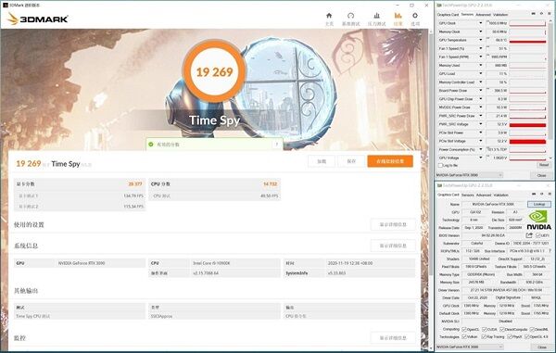Toggle the Log to file checkbox
This screenshot has width=556, height=353.
tap(440, 165)
